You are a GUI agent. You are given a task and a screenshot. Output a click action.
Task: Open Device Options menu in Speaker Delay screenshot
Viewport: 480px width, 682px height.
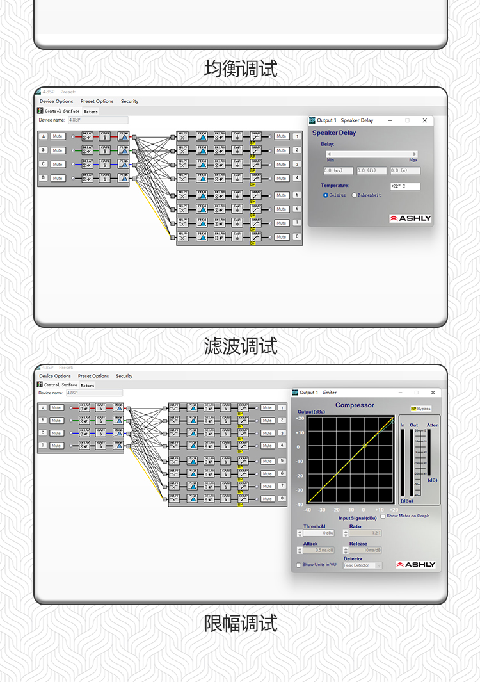click(56, 101)
